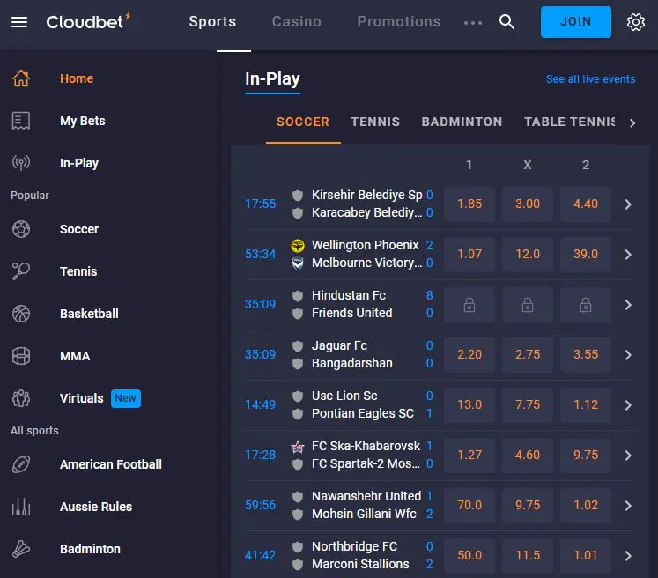658x578 pixels.
Task: Click the FC Ska-Khabarovsk team badge
Action: point(298,447)
